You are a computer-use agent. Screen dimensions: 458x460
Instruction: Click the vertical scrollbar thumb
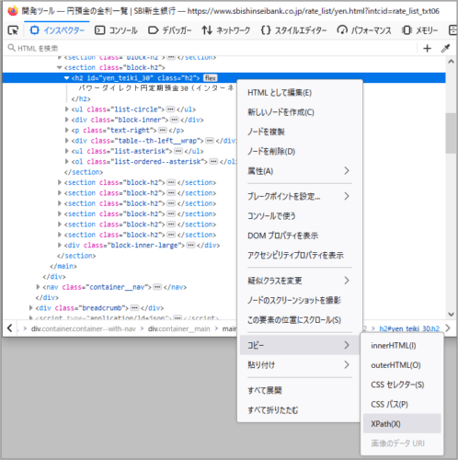451,133
